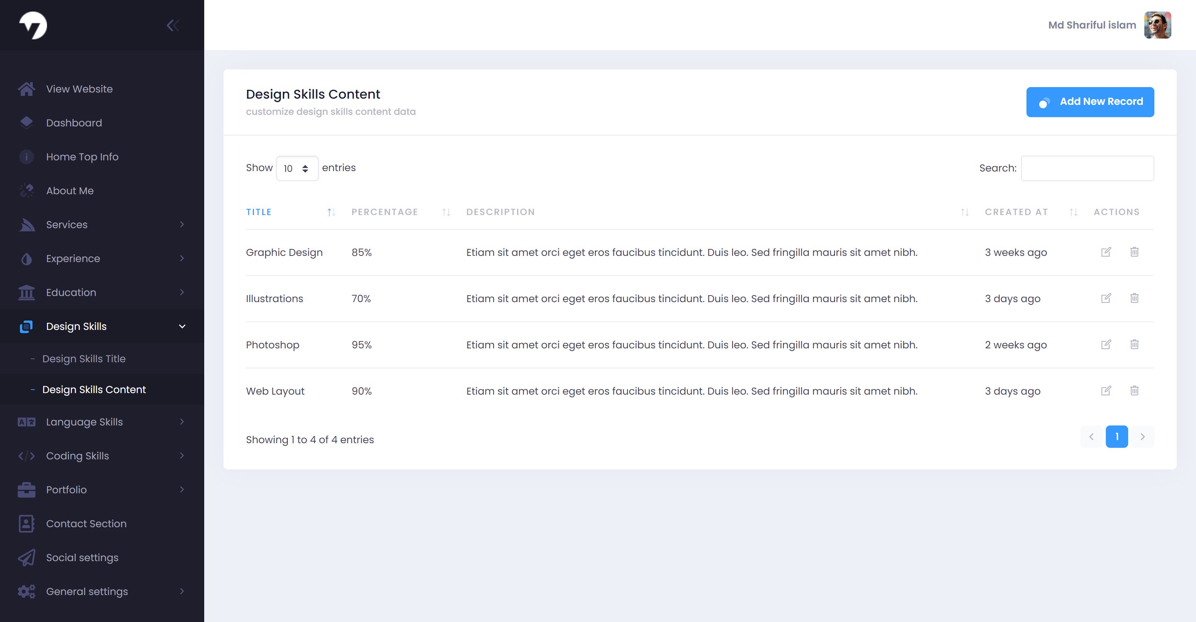Open the Show entries count dropdown
The width and height of the screenshot is (1196, 622).
(x=297, y=168)
